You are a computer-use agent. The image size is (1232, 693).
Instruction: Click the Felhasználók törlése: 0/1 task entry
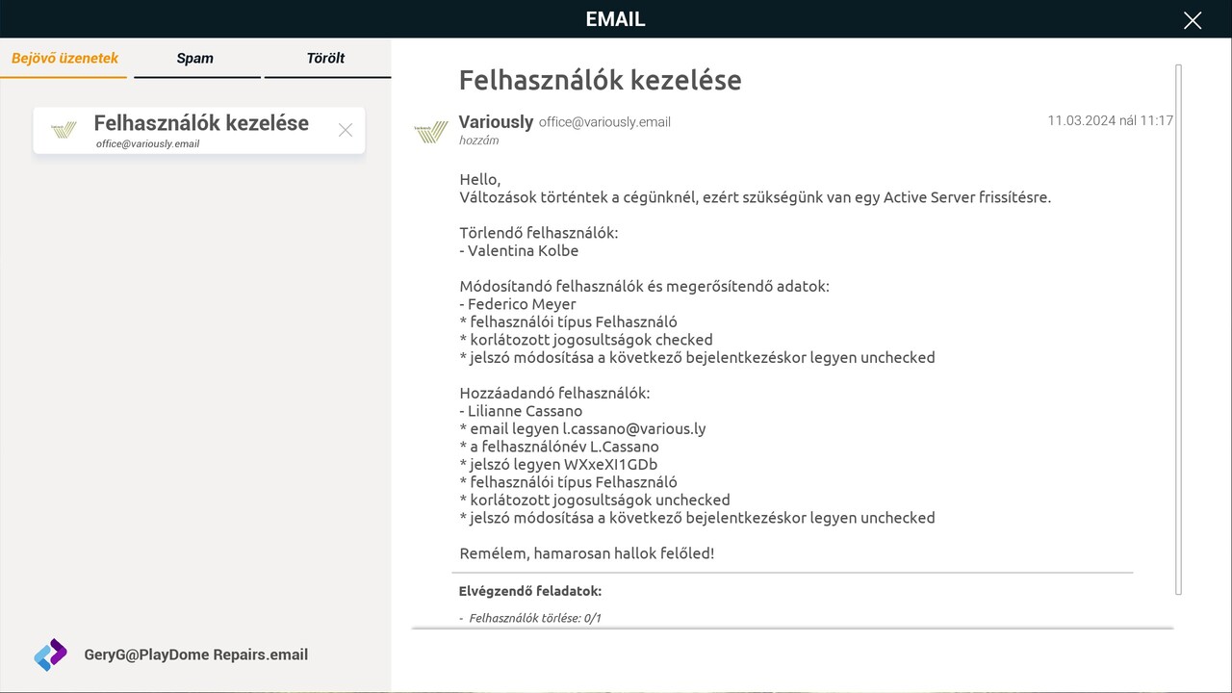click(534, 618)
